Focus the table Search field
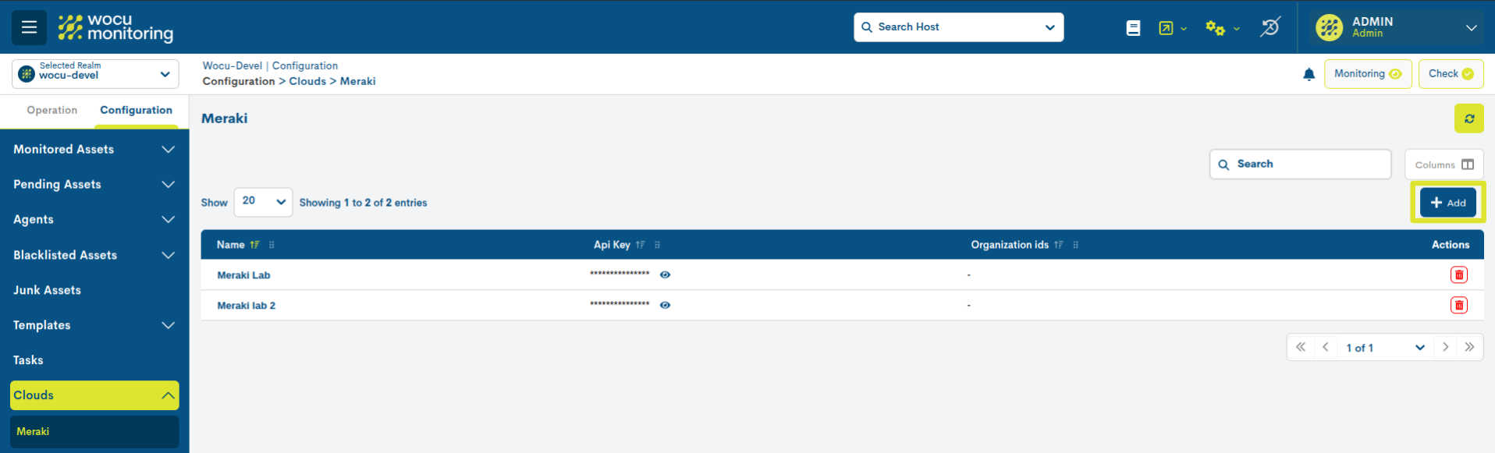Viewport: 1495px width, 453px height. 1300,164
